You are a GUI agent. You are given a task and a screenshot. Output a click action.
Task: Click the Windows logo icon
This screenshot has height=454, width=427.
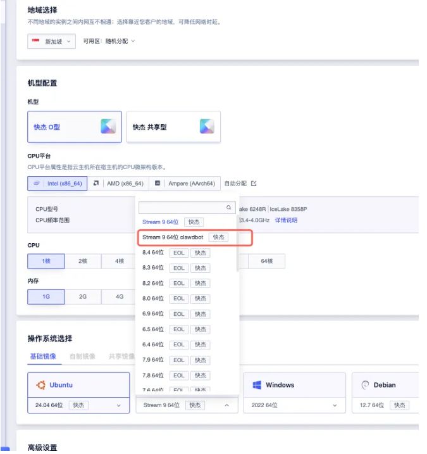[257, 385]
